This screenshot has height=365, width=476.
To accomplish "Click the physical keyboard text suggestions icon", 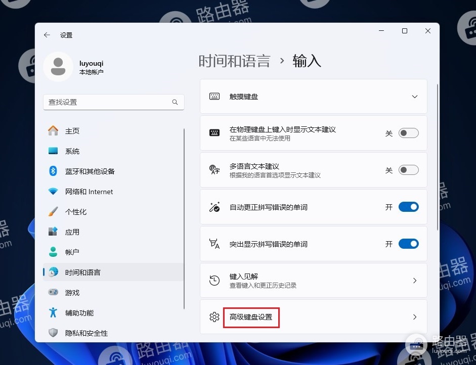I will point(214,133).
